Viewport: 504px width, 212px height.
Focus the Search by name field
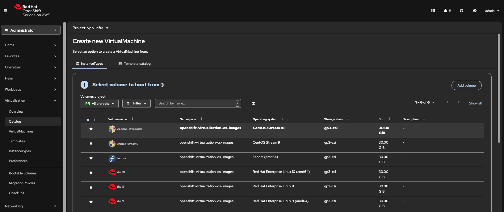[198, 104]
